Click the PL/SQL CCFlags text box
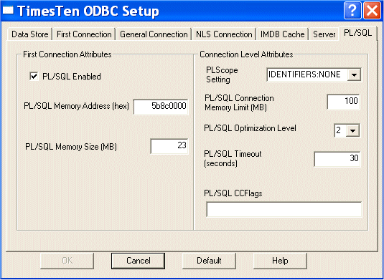384x280 pixels. click(284, 209)
